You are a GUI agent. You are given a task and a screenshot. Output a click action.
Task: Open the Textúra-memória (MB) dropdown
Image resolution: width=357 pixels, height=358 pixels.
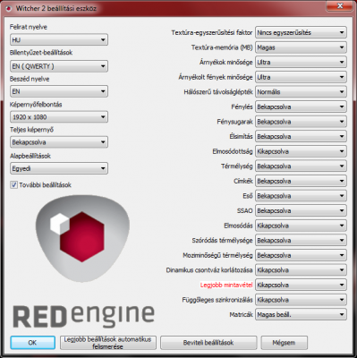(x=301, y=47)
